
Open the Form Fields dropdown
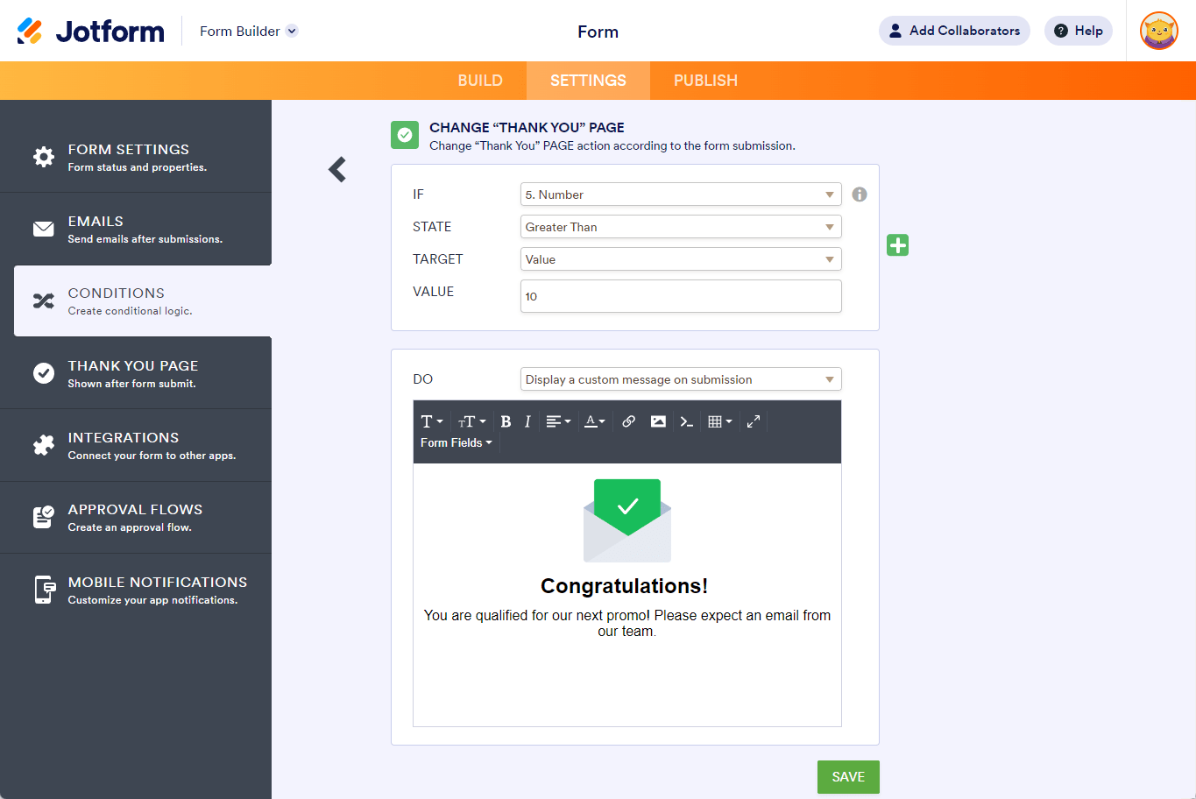[x=456, y=443]
